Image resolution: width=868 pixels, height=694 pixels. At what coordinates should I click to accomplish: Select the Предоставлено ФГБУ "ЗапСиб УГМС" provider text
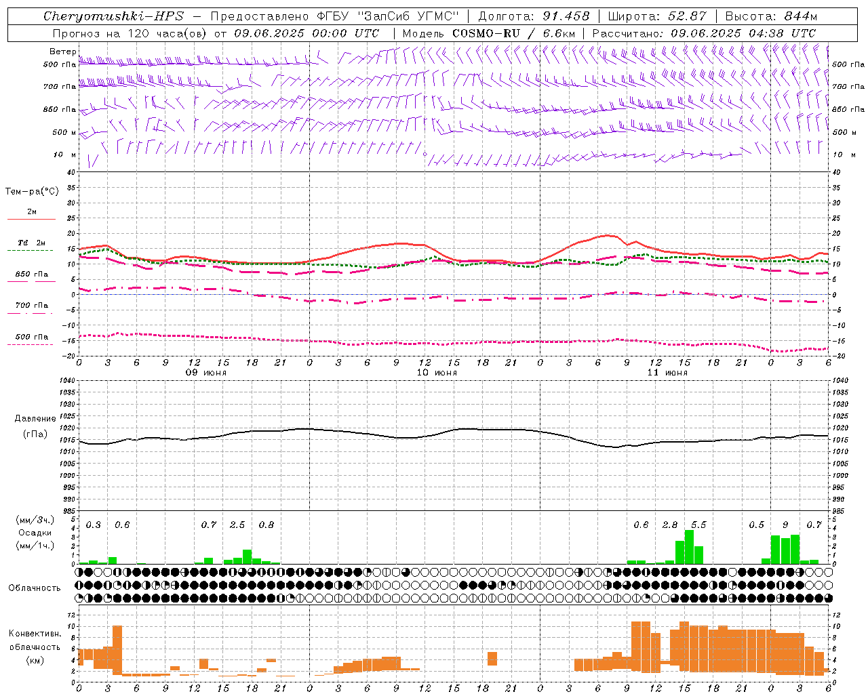pos(336,16)
